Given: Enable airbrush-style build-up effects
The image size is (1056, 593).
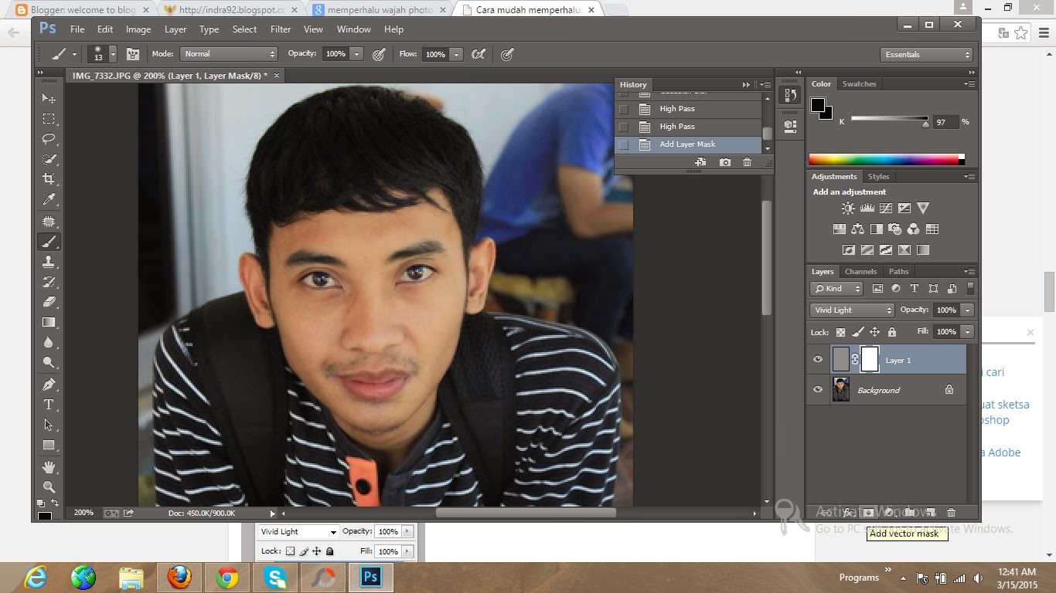Looking at the screenshot, I should [479, 54].
